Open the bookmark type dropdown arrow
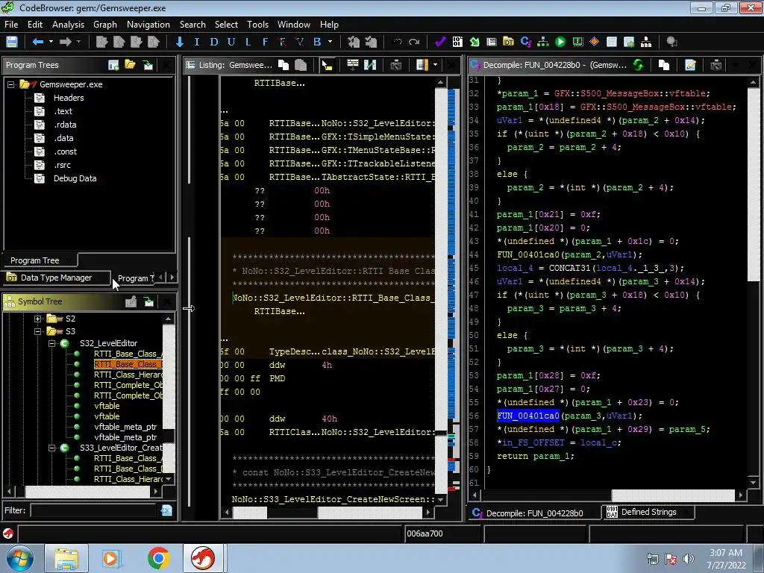The height and width of the screenshot is (573, 764). click(x=330, y=42)
